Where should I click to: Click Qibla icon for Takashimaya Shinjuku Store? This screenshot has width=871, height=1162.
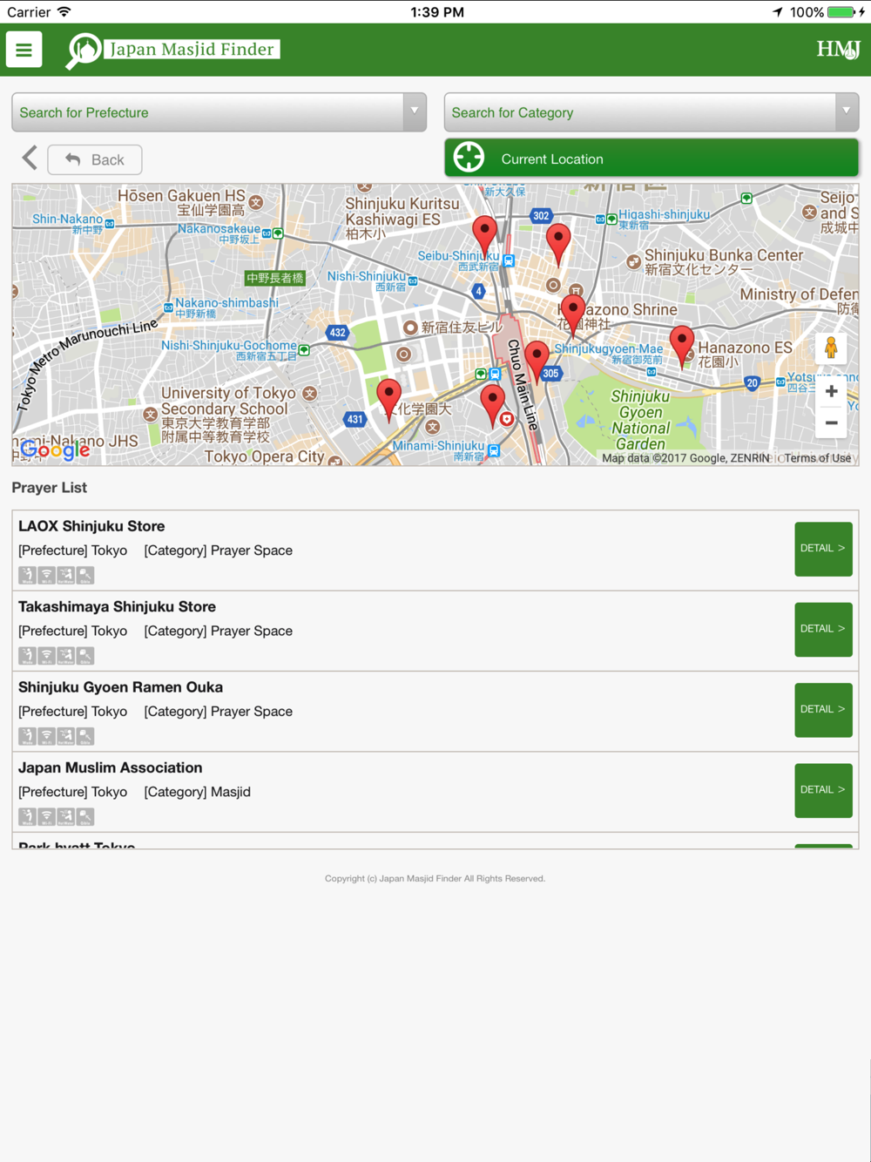coord(85,655)
